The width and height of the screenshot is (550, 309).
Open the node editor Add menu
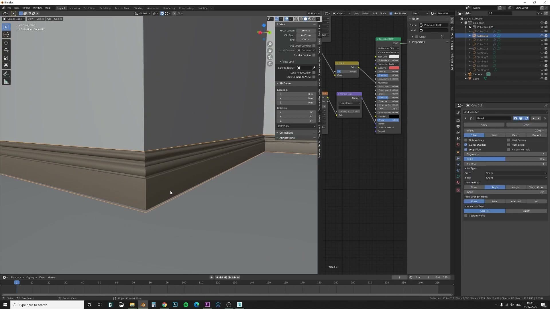[x=374, y=13]
